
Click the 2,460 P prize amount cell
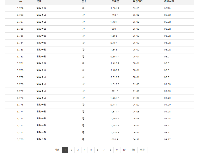click(115, 70)
